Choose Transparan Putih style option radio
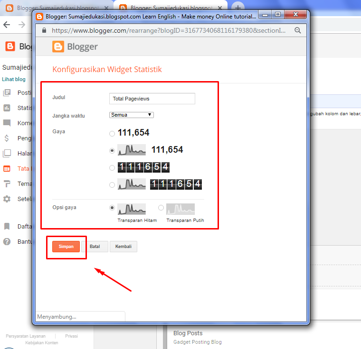The image size is (361, 349). coord(161,208)
